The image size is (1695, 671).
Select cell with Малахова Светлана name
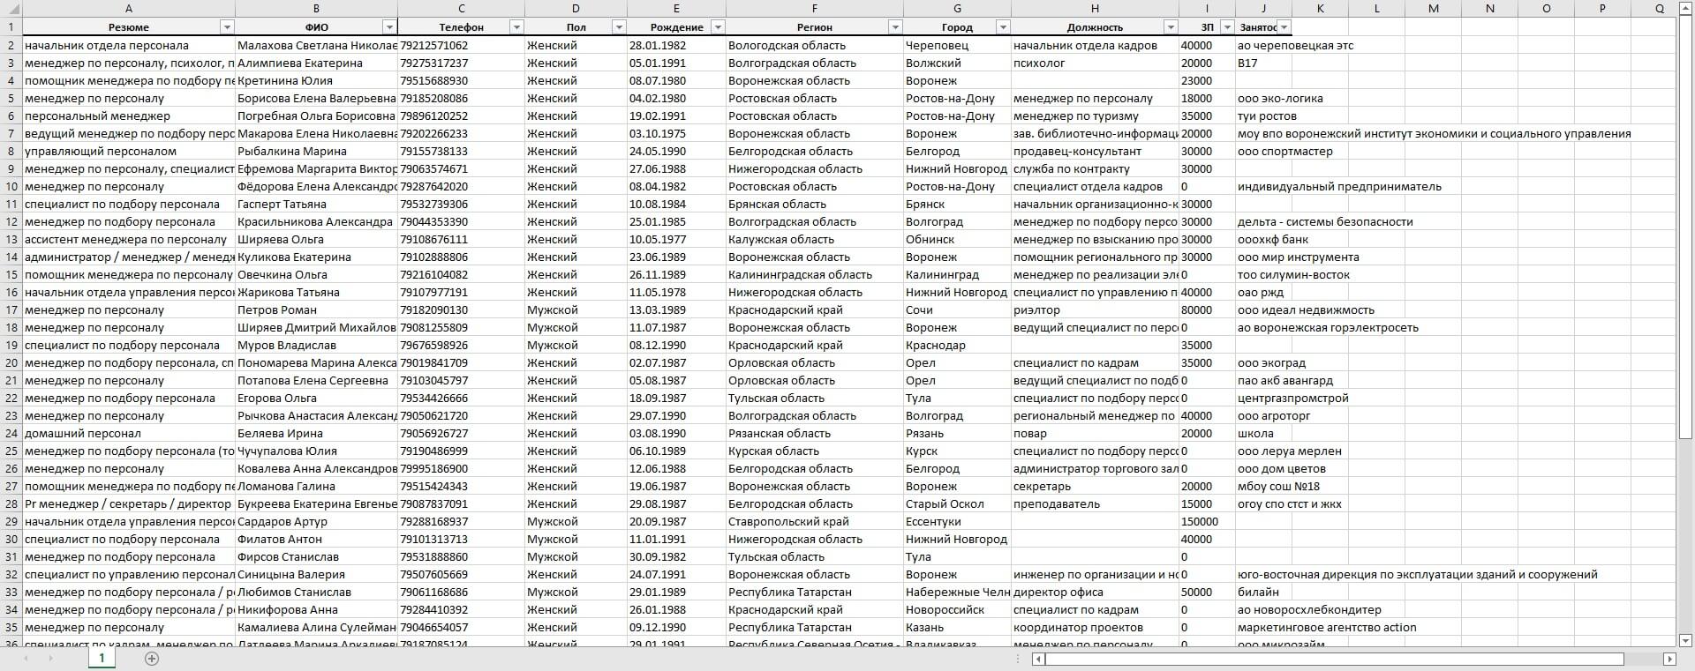click(316, 45)
